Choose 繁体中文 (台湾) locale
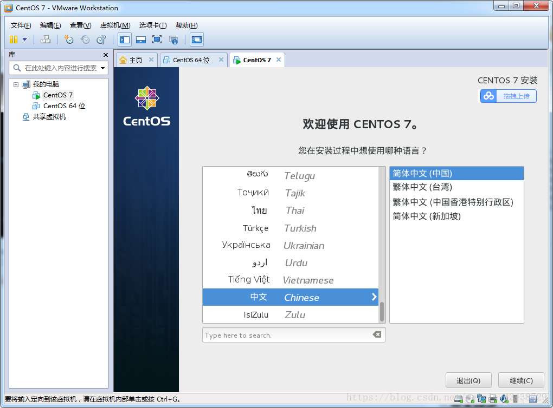The width and height of the screenshot is (553, 408). click(456, 187)
